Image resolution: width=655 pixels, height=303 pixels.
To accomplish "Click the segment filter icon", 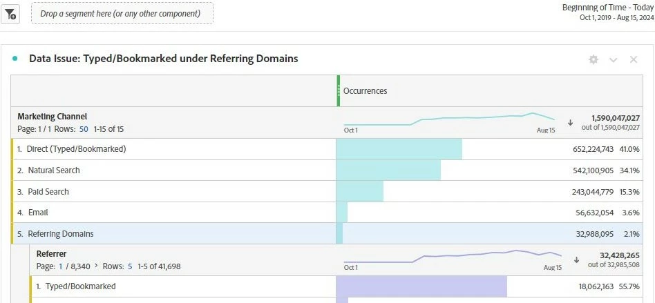I will pyautogui.click(x=10, y=14).
